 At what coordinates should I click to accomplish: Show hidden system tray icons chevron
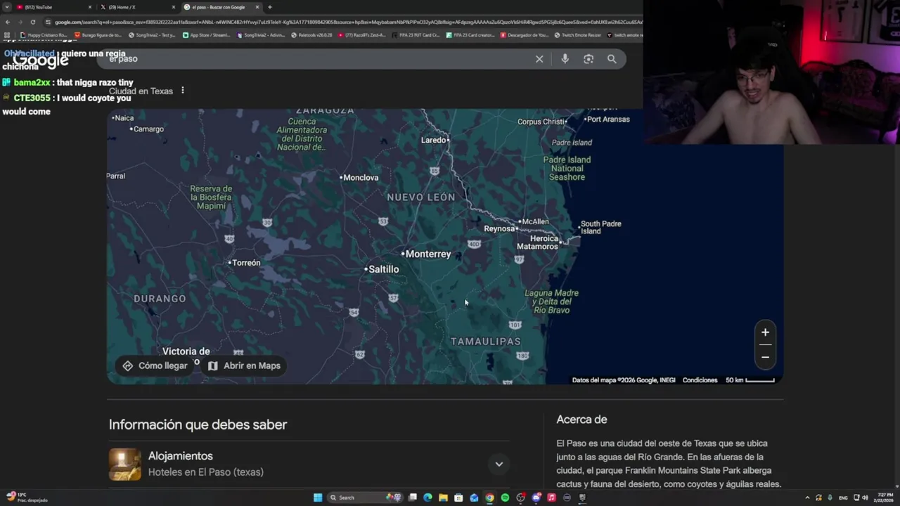(x=807, y=498)
